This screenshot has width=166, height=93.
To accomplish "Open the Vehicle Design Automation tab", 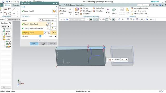I will (x=74, y=5).
